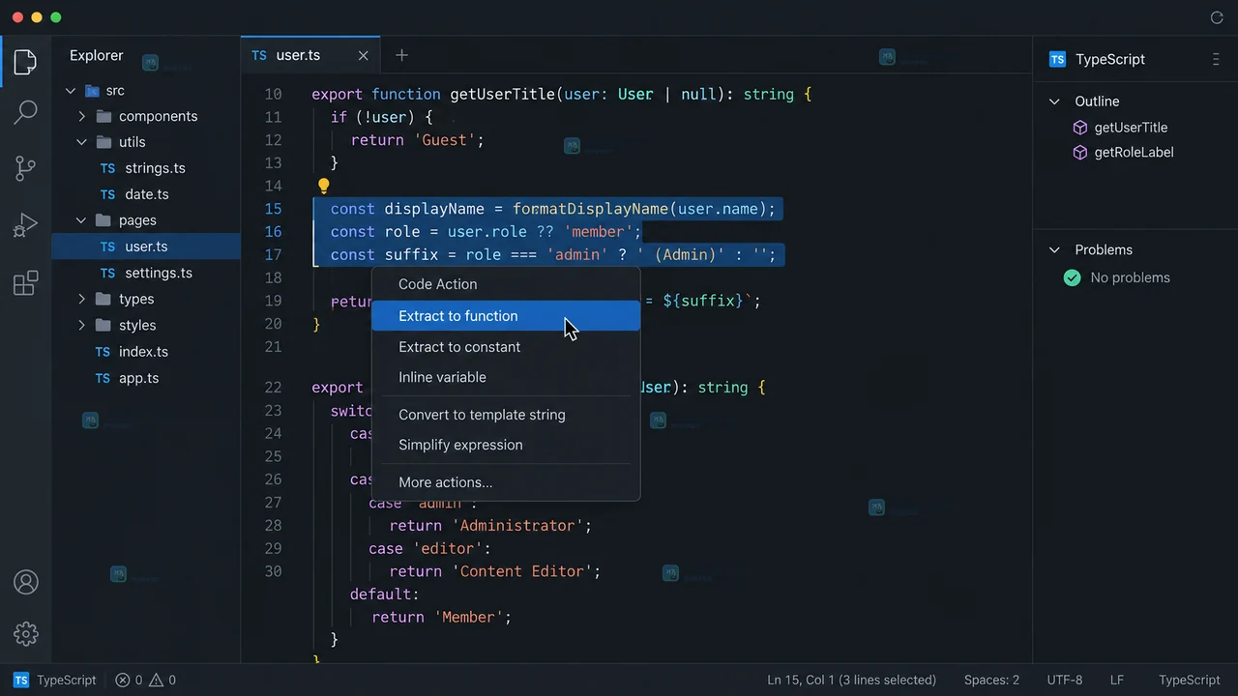Click the refresh icon in title bar
1238x696 pixels.
(1217, 17)
